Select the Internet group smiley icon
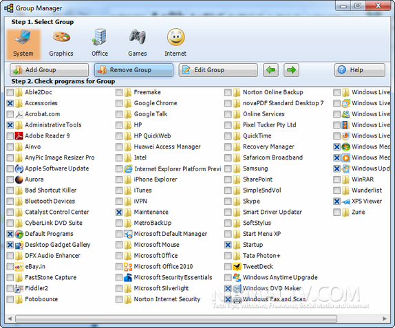The image size is (395, 328). click(x=176, y=37)
